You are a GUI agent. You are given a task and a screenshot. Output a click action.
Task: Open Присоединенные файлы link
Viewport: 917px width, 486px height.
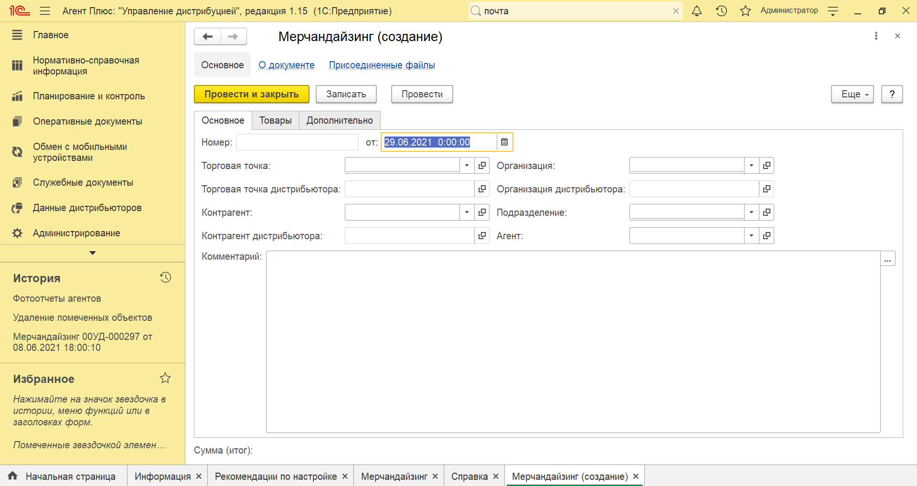tap(382, 65)
